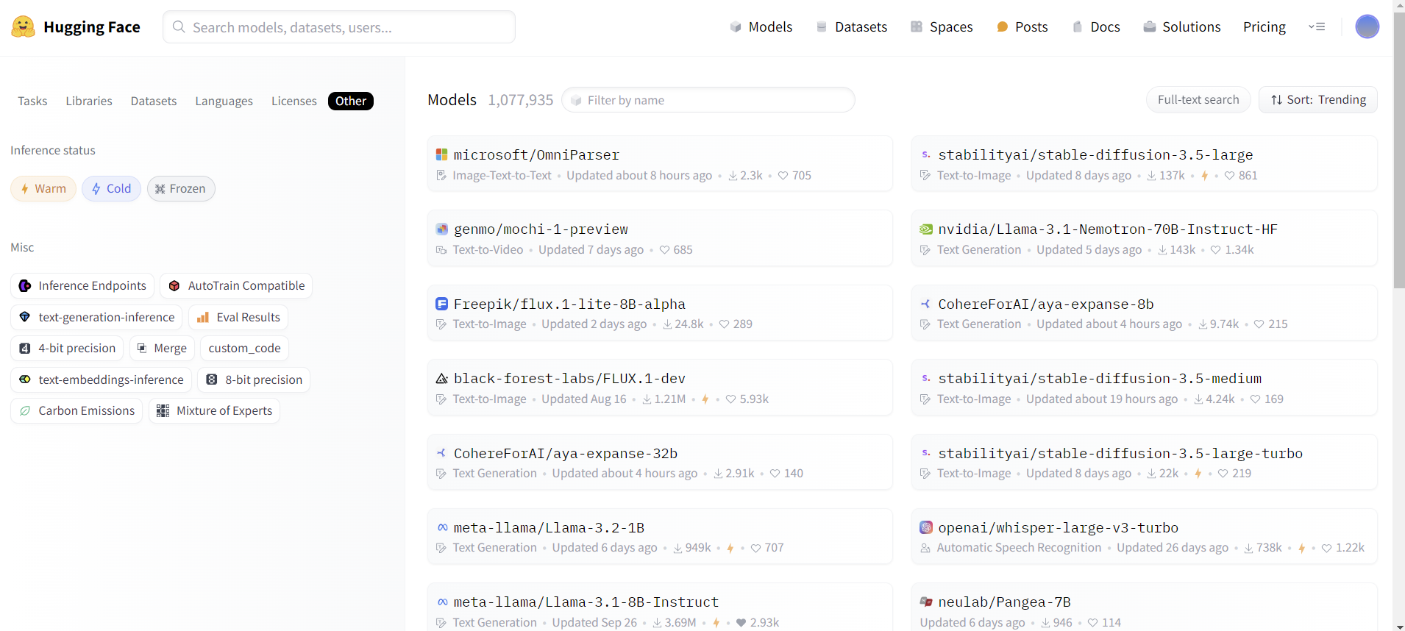Click the download icon on Freepik flux card
Viewport: 1405px width, 631px height.
click(667, 324)
